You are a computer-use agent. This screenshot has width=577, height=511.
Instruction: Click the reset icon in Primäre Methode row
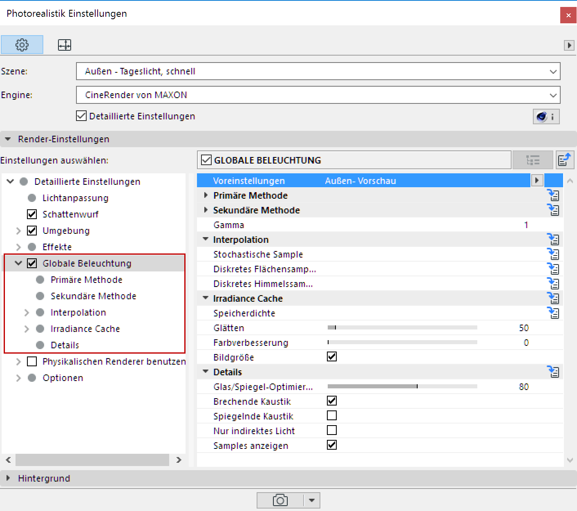coord(553,195)
